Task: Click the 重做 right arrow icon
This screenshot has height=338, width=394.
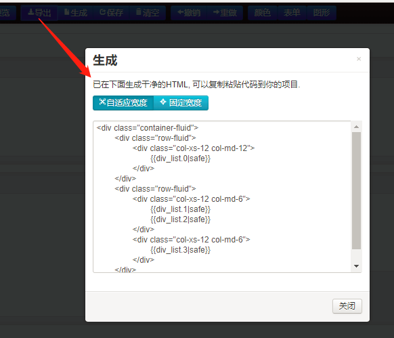Action: [216, 12]
